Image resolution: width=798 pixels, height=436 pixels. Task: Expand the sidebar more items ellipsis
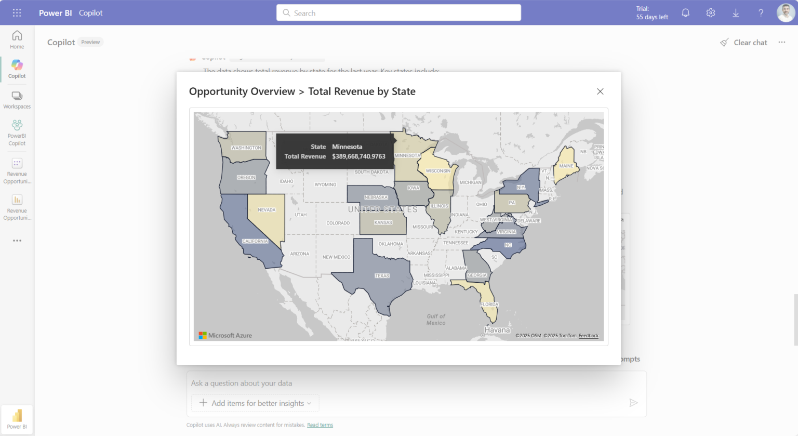[x=17, y=241]
